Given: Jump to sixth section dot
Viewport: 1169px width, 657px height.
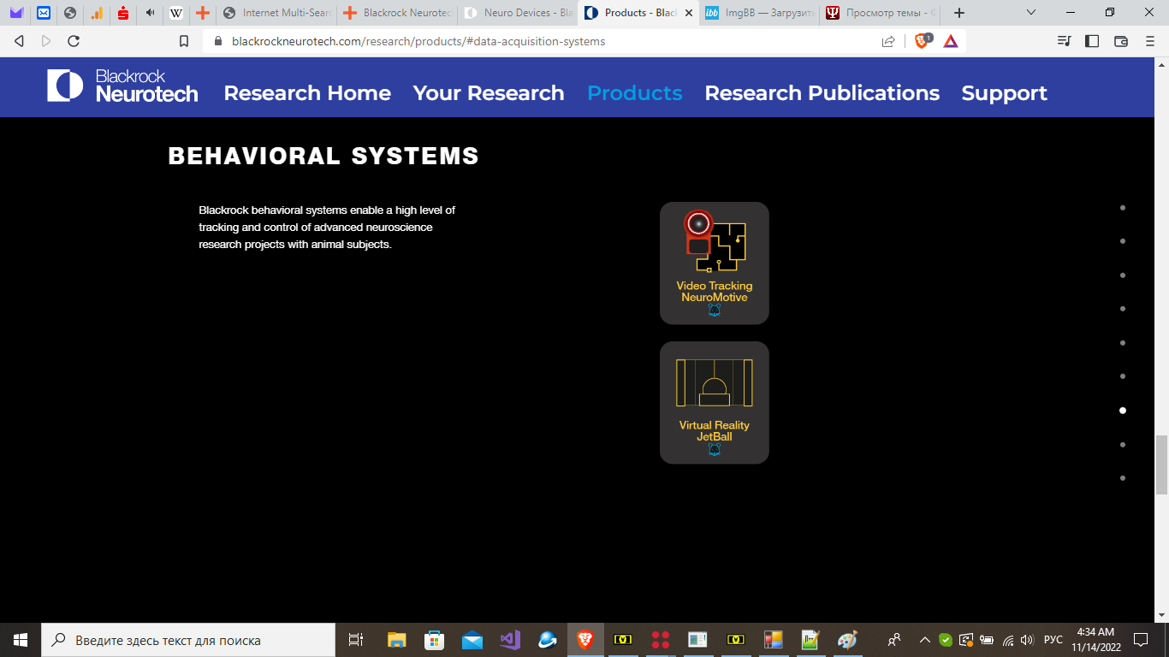Looking at the screenshot, I should click(1123, 376).
